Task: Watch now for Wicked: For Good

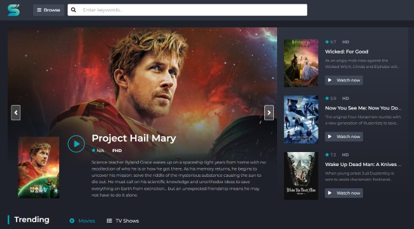Action: 344,80
